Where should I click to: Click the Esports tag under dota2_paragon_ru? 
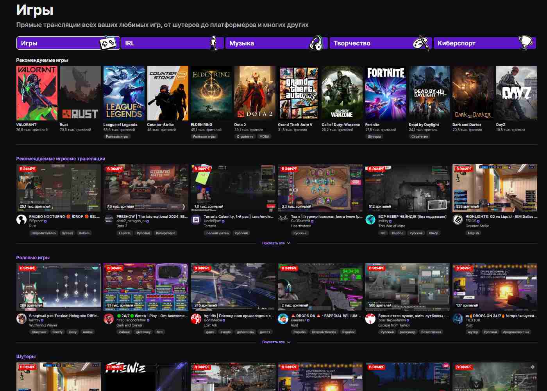125,233
